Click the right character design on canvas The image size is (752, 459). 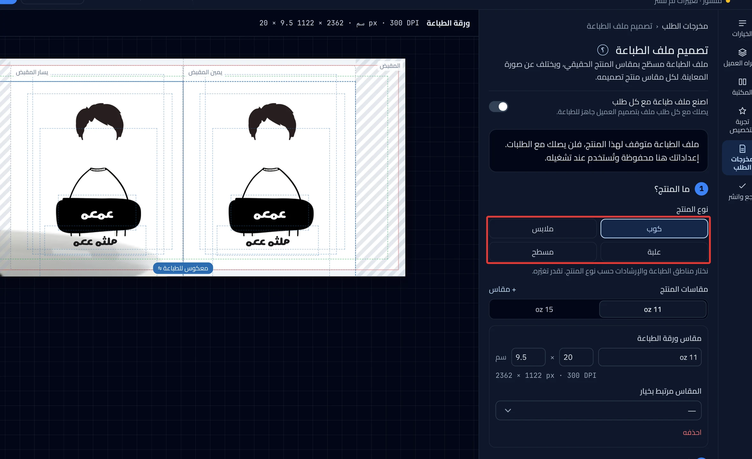coord(271,175)
